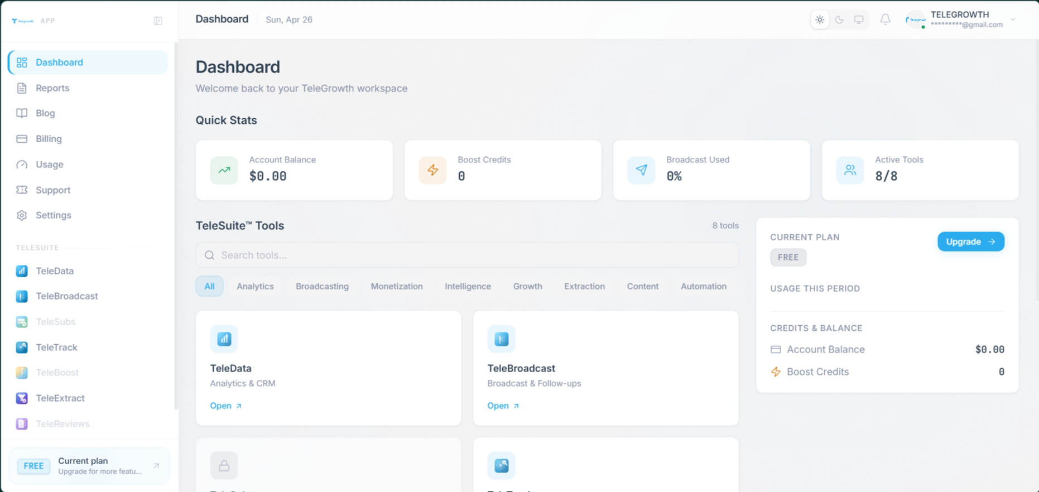Click TeleSubs sidebar icon
1039x492 pixels.
point(22,322)
